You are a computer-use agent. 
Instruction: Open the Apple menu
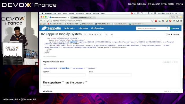click(42, 14)
